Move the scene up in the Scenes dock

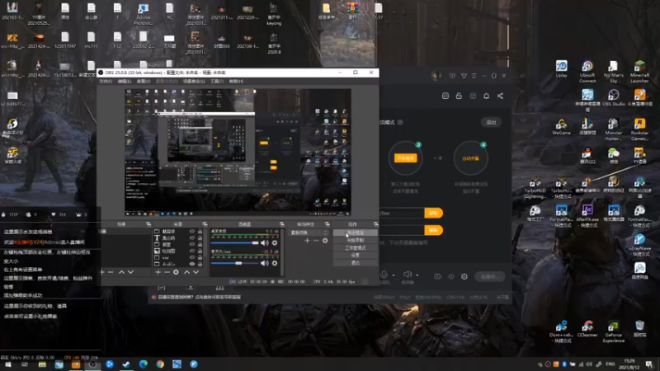121,272
